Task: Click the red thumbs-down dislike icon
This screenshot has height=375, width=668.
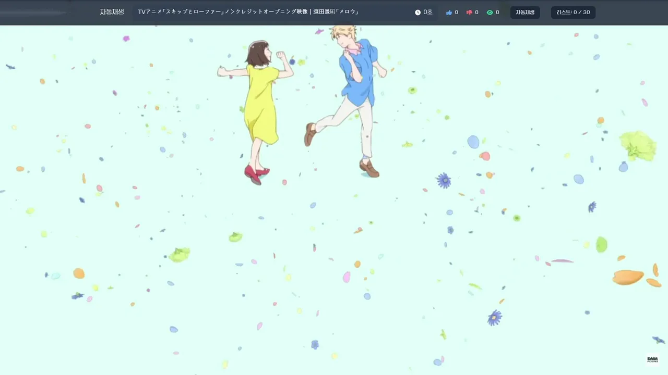Action: pos(469,12)
